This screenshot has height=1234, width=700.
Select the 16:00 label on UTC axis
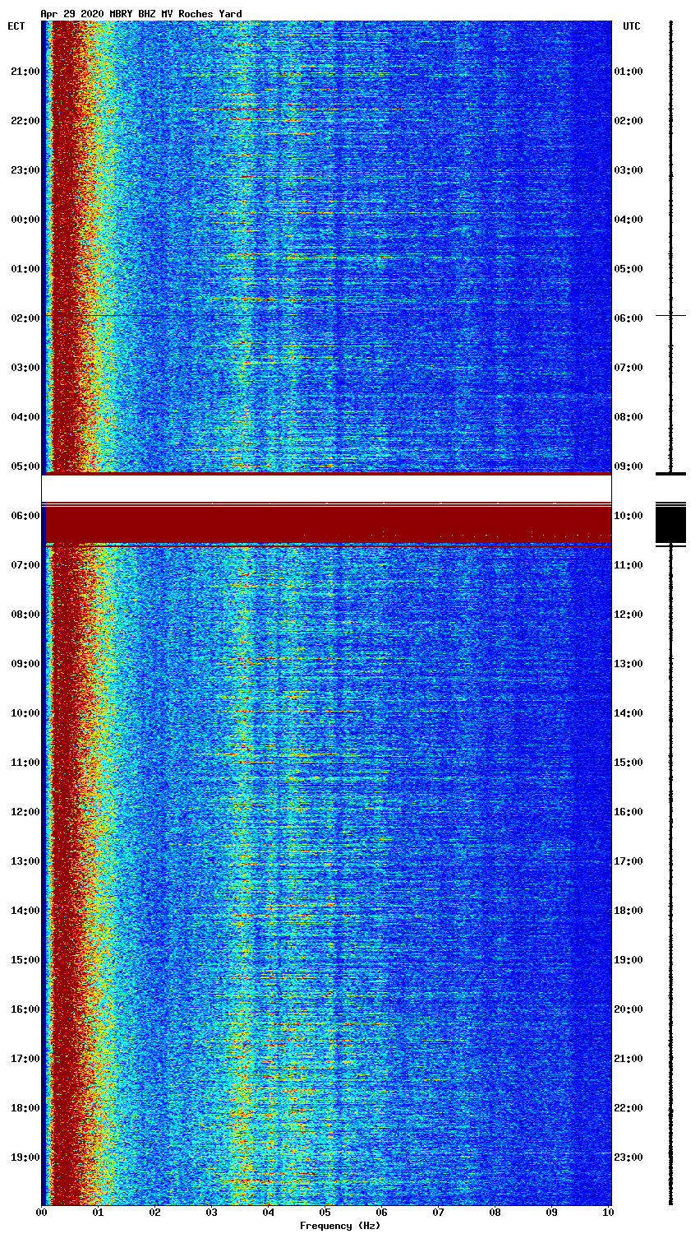pyautogui.click(x=629, y=812)
